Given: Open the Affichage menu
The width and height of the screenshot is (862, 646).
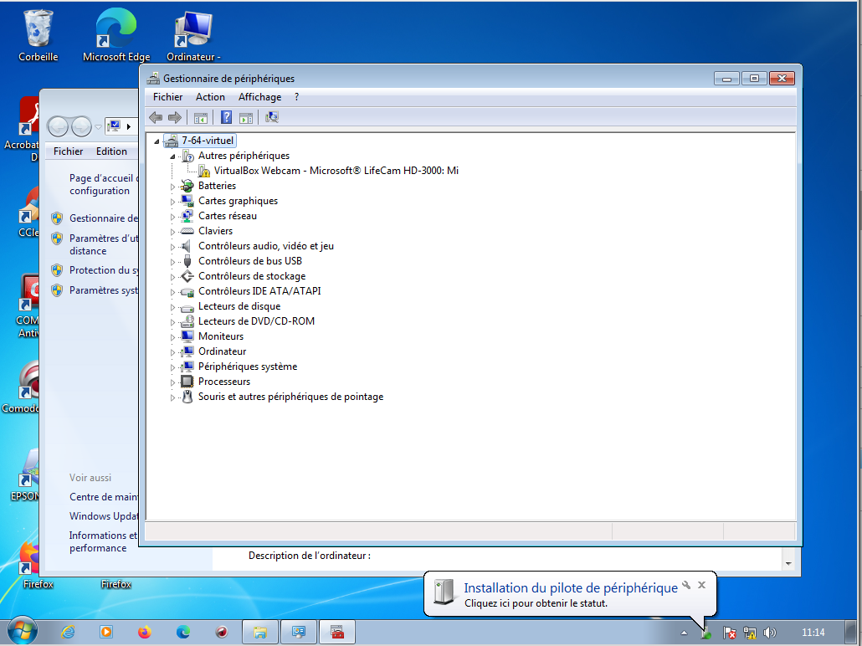Looking at the screenshot, I should (259, 97).
